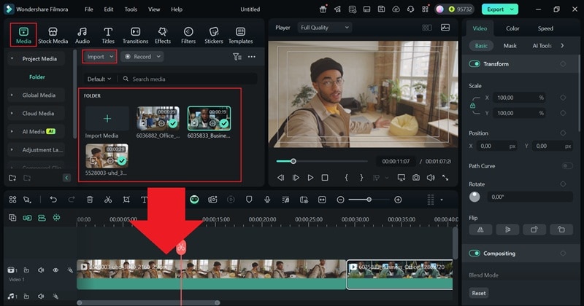The width and height of the screenshot is (584, 306).
Task: Select the Folder entry in sidebar
Action: point(37,77)
